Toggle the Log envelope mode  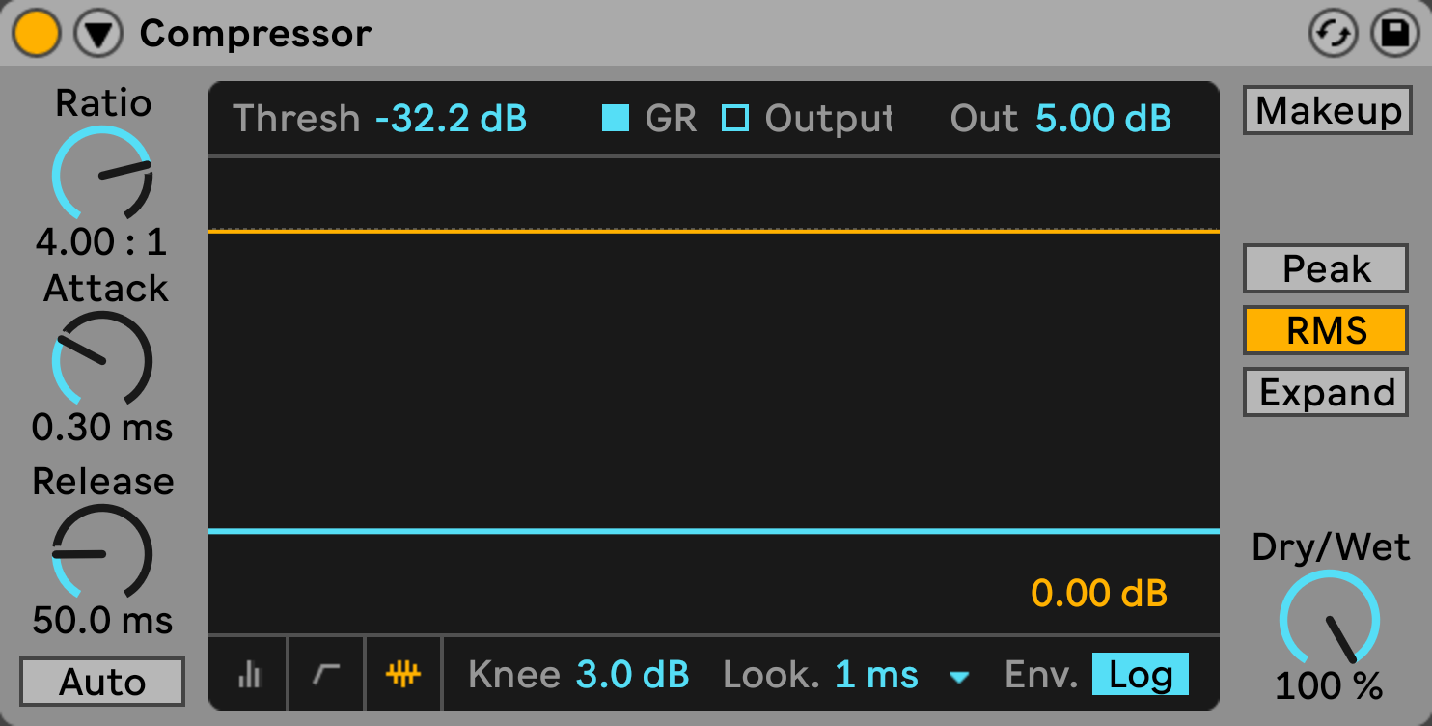coord(1140,675)
